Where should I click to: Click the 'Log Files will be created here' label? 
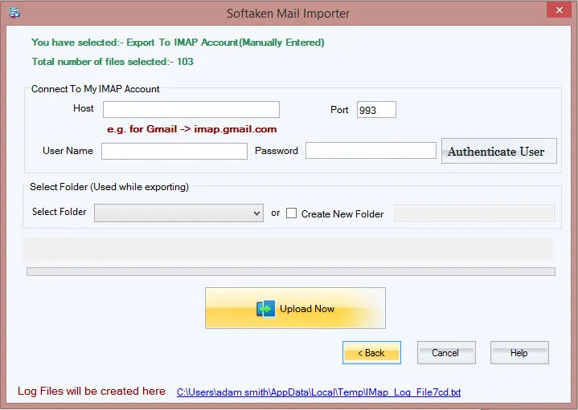click(x=92, y=391)
